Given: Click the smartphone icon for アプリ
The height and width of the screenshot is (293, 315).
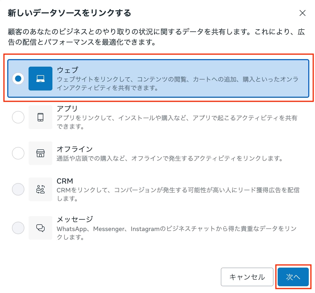Looking at the screenshot, I should pyautogui.click(x=40, y=117).
